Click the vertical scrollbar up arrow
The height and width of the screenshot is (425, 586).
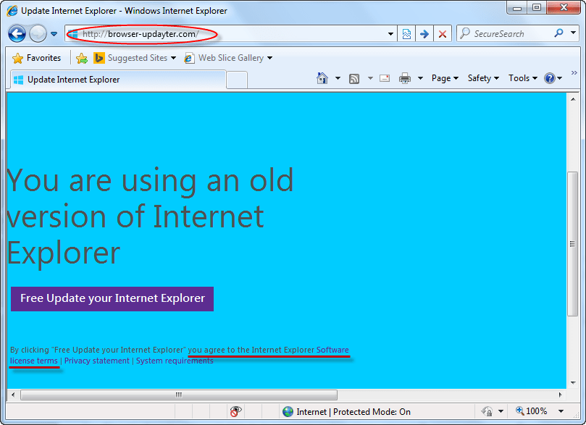click(x=573, y=99)
